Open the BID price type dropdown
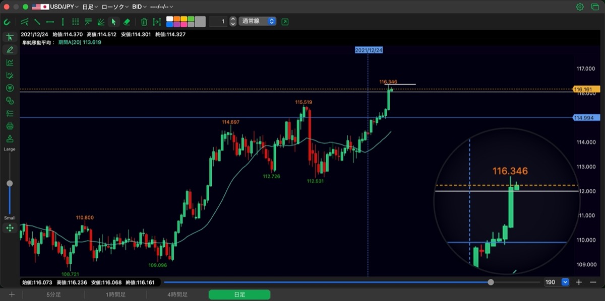Image resolution: width=605 pixels, height=301 pixels. click(139, 7)
